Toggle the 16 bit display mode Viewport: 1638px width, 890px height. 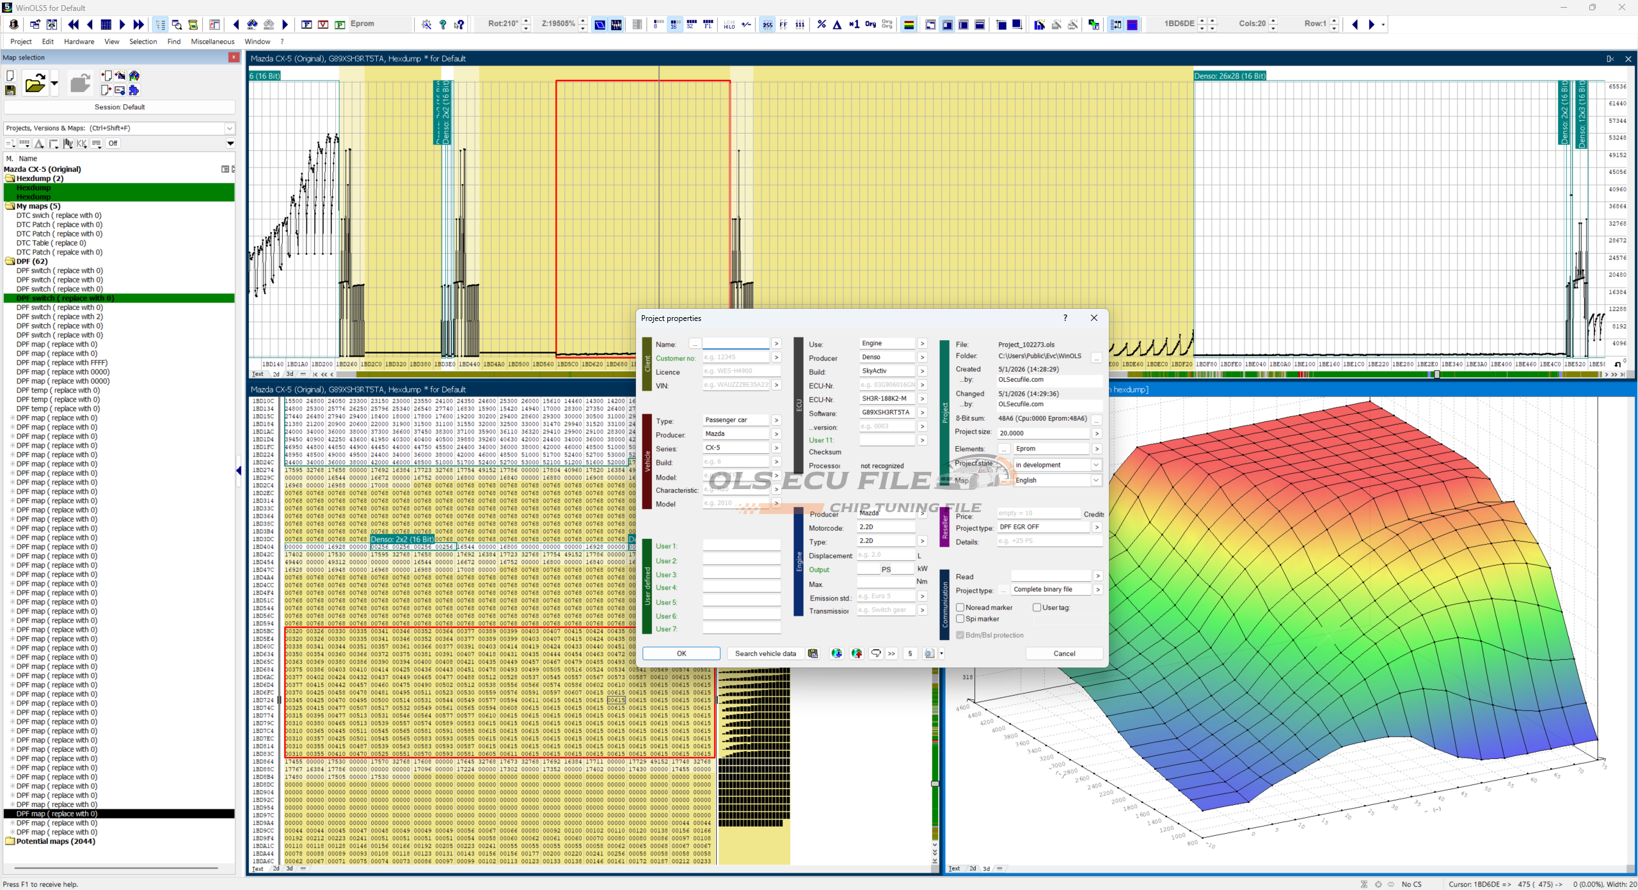pyautogui.click(x=674, y=24)
